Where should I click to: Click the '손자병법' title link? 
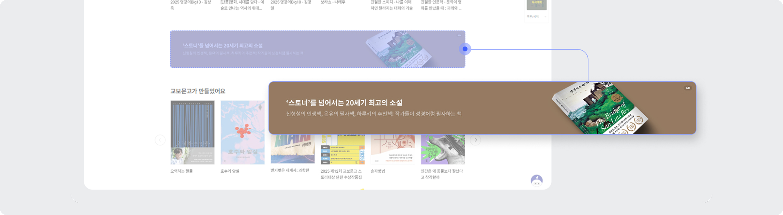point(378,171)
